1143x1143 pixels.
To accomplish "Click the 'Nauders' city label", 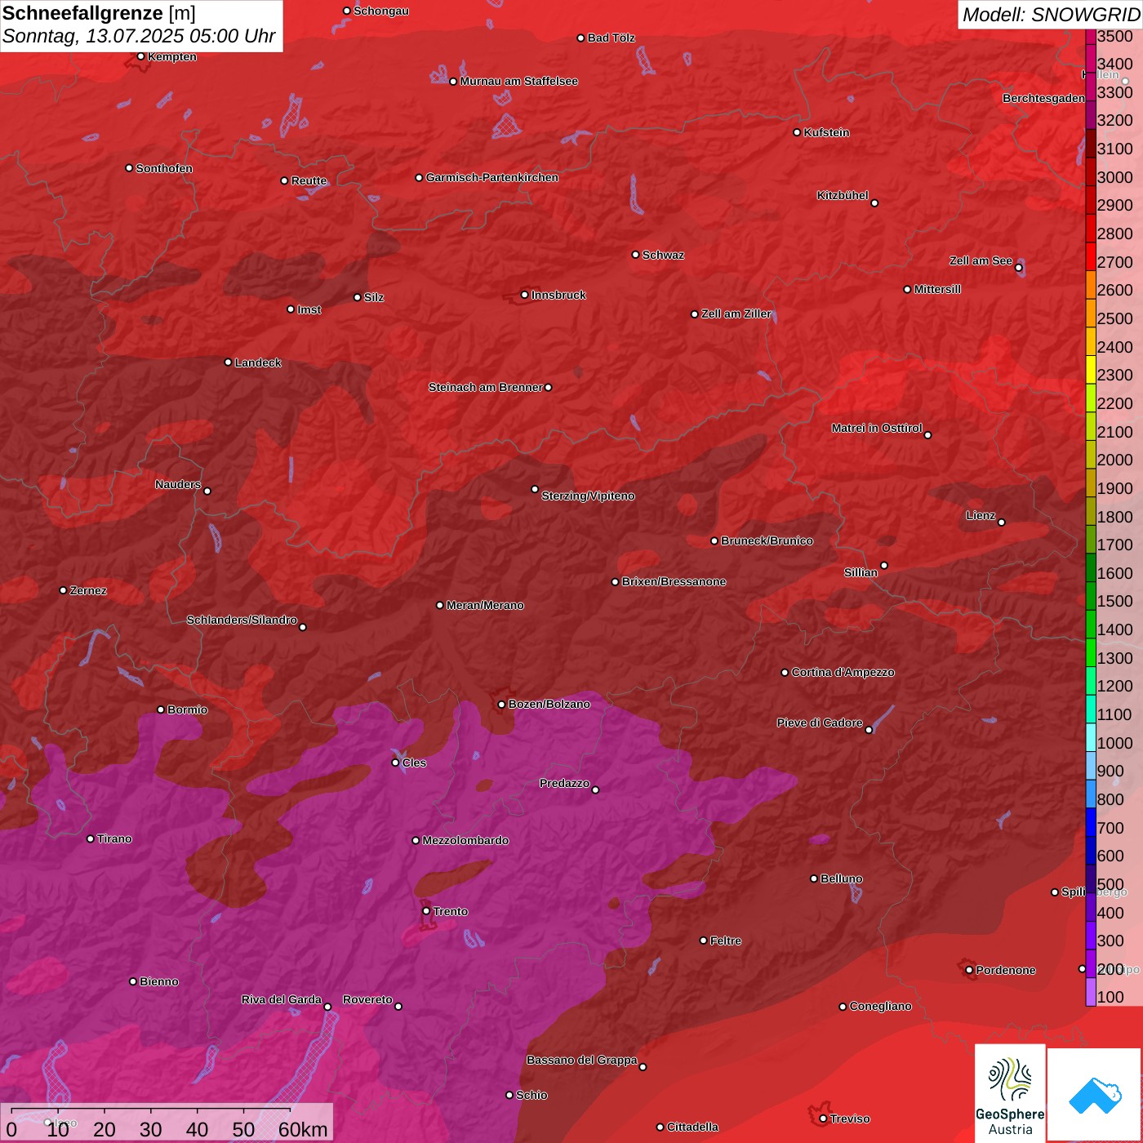I will pos(178,484).
